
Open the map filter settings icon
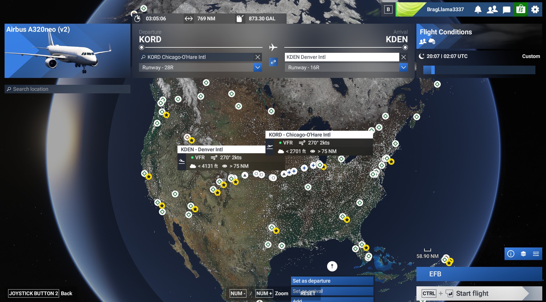point(536,254)
